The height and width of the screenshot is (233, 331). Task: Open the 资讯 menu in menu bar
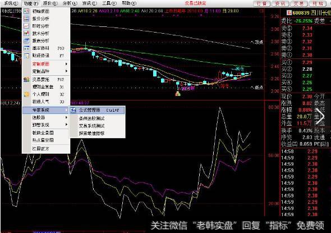click(90, 3)
